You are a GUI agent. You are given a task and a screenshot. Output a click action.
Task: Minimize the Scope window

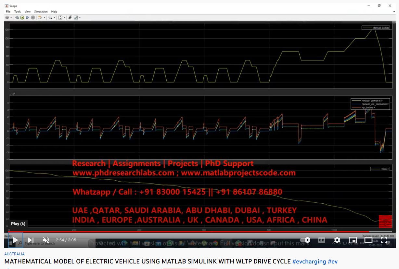click(x=369, y=6)
